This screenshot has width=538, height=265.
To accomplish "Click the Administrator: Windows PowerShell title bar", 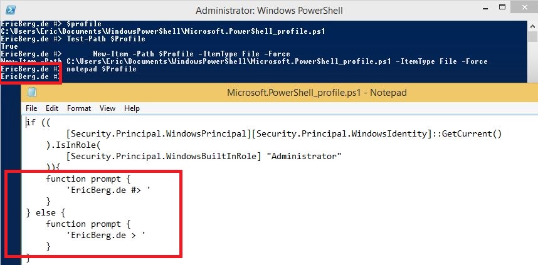I will tap(269, 10).
